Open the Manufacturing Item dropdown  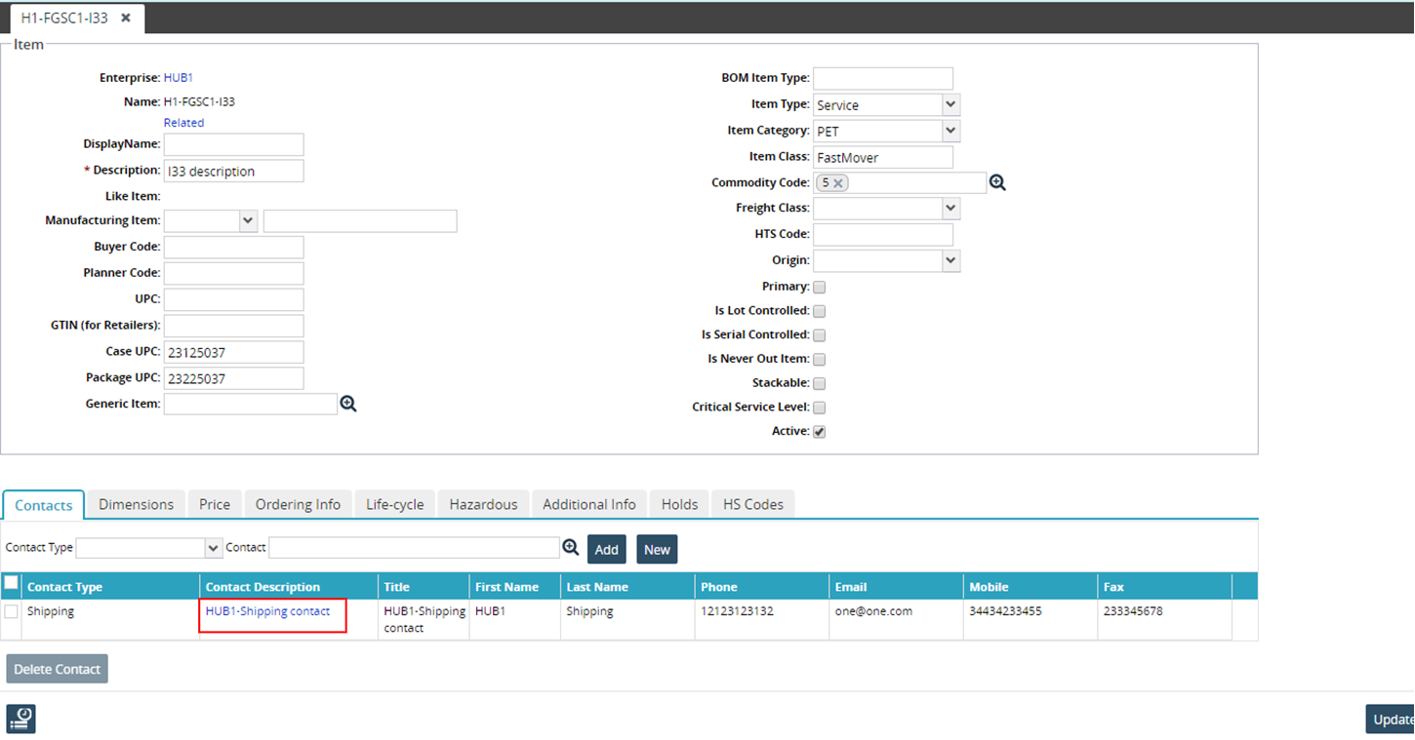pos(248,221)
